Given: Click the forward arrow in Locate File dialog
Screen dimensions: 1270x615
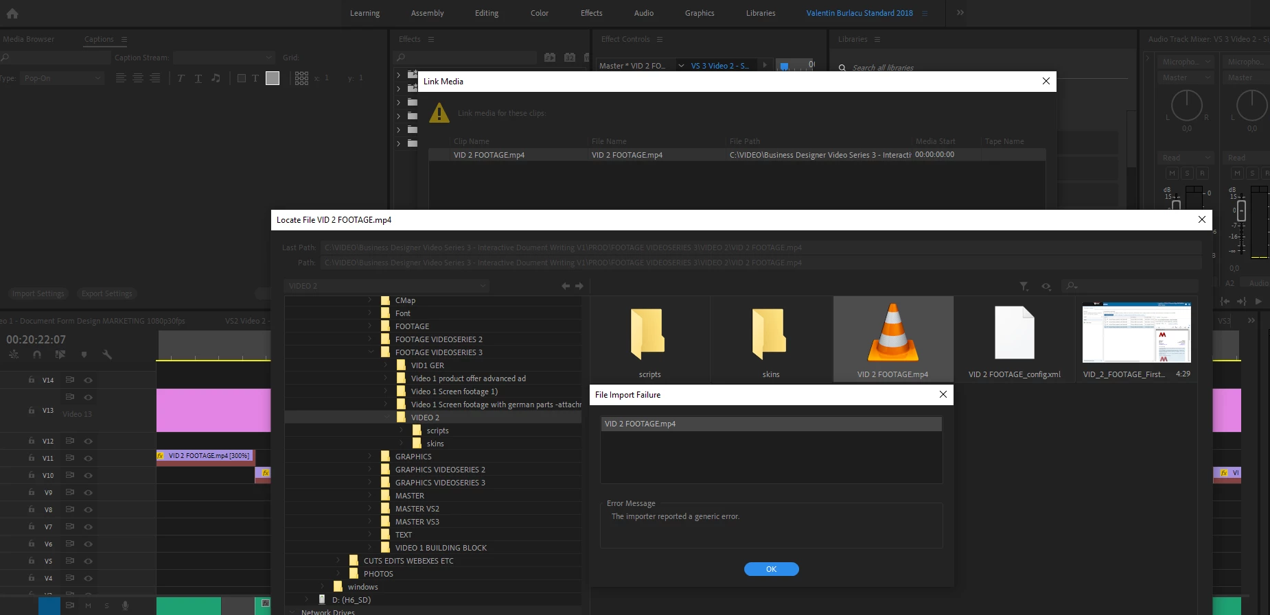Looking at the screenshot, I should pos(579,286).
